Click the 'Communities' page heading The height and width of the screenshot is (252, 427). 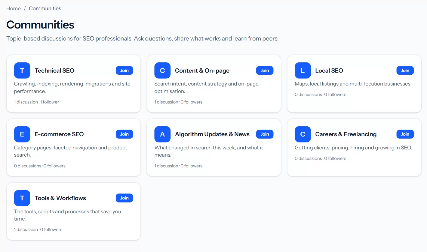pyautogui.click(x=40, y=25)
